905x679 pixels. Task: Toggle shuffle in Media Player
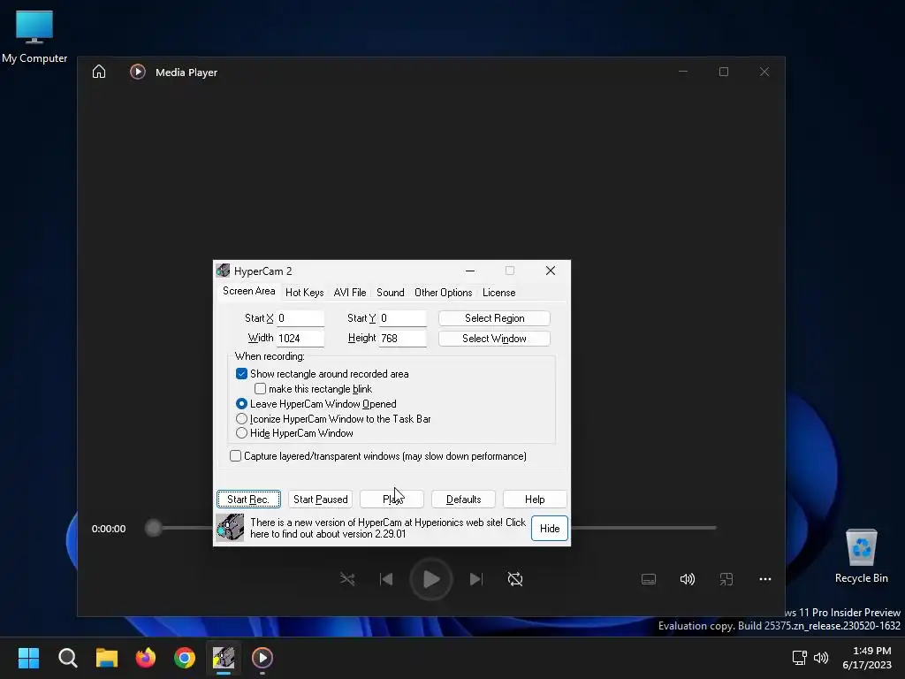[x=347, y=579]
